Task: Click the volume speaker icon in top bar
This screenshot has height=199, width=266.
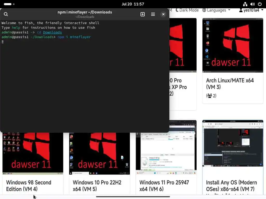Action: pos(252,4)
